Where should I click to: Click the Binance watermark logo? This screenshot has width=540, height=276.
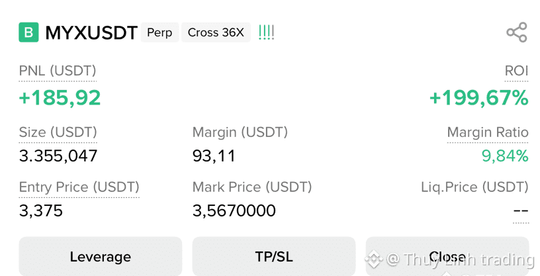coord(374,259)
